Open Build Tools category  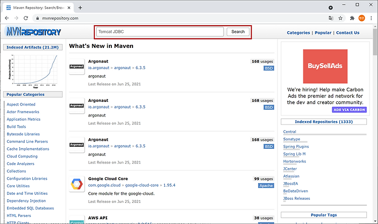coord(16,127)
